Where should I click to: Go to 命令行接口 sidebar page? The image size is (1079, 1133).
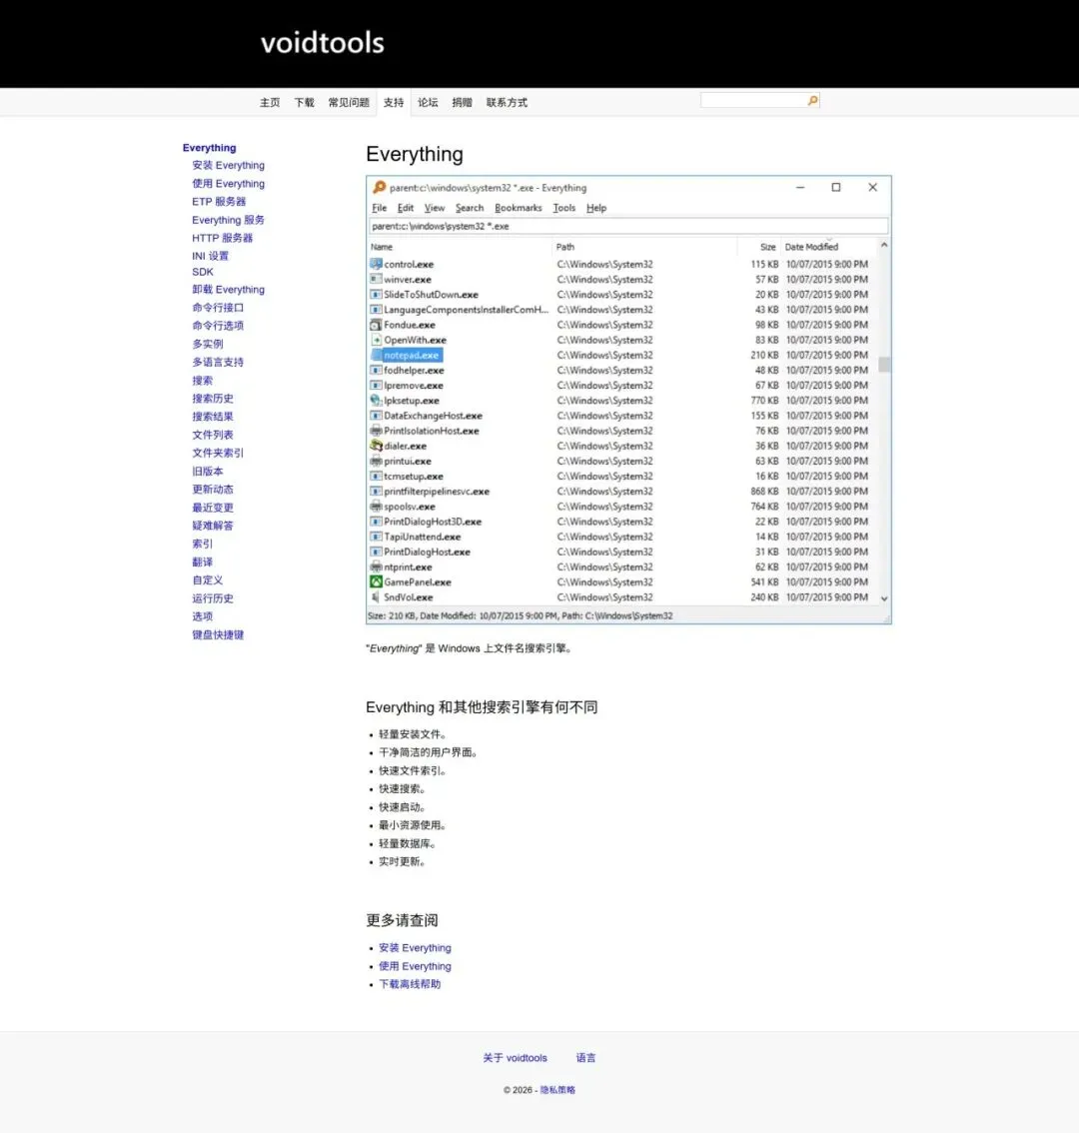[218, 307]
